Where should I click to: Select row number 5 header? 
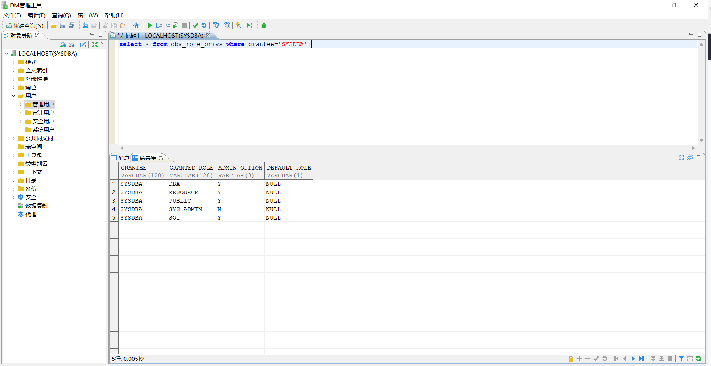[x=114, y=218]
